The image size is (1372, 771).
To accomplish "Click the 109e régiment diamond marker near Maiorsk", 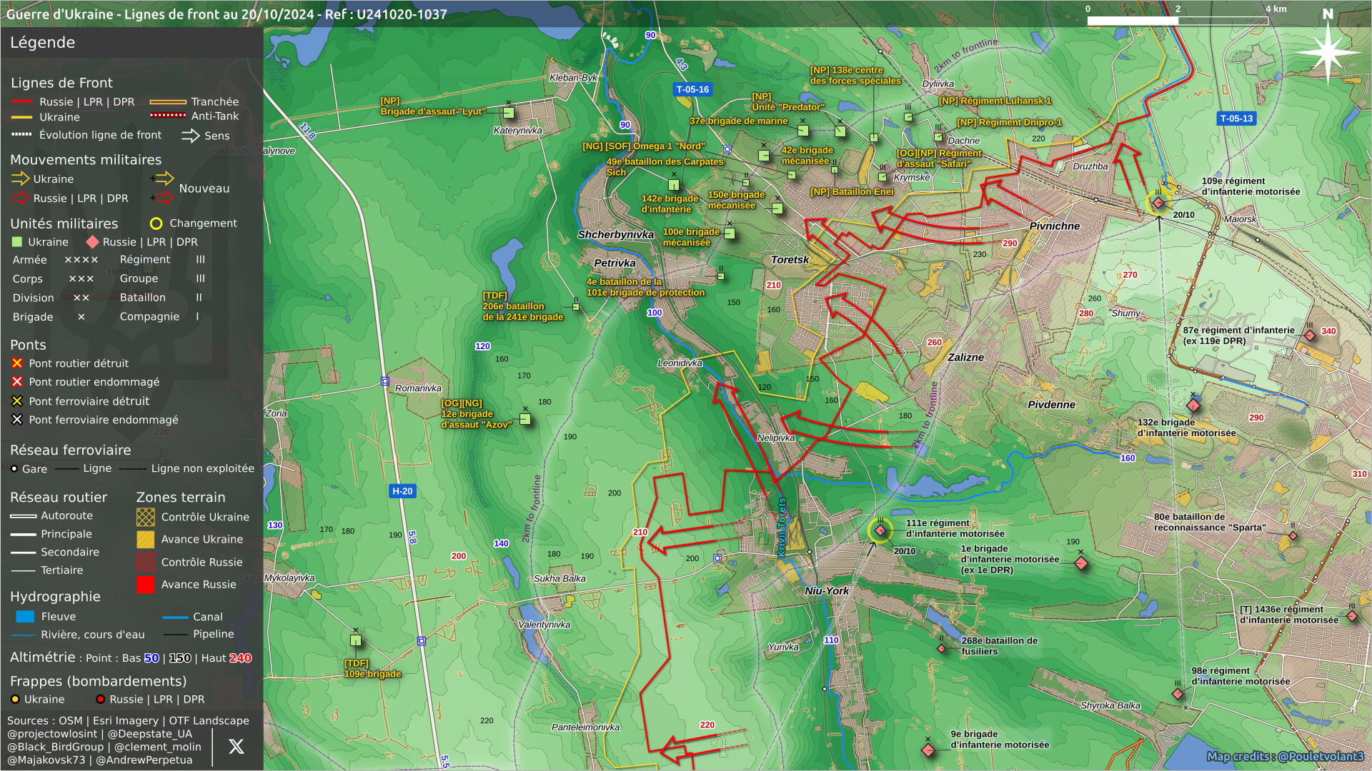I will point(1158,203).
